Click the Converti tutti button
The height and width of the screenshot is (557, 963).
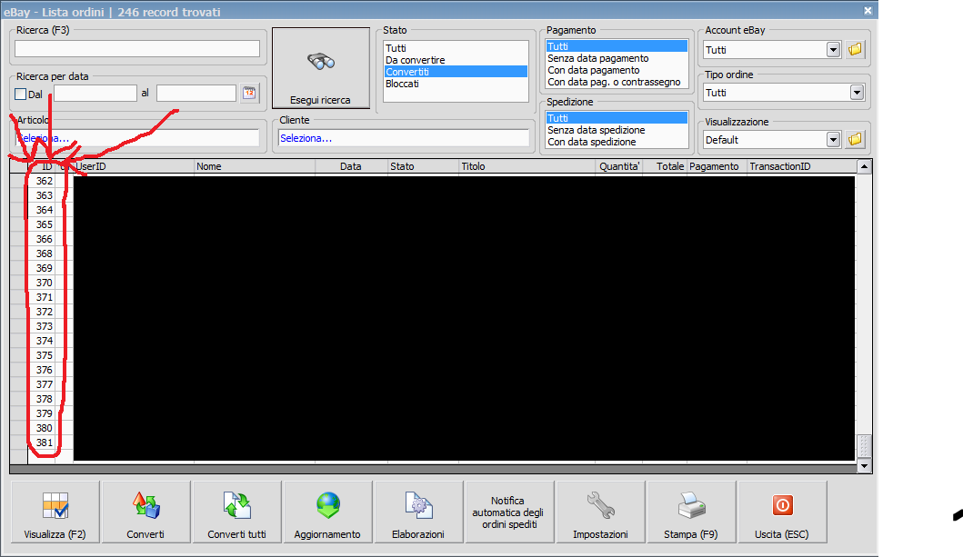236,512
